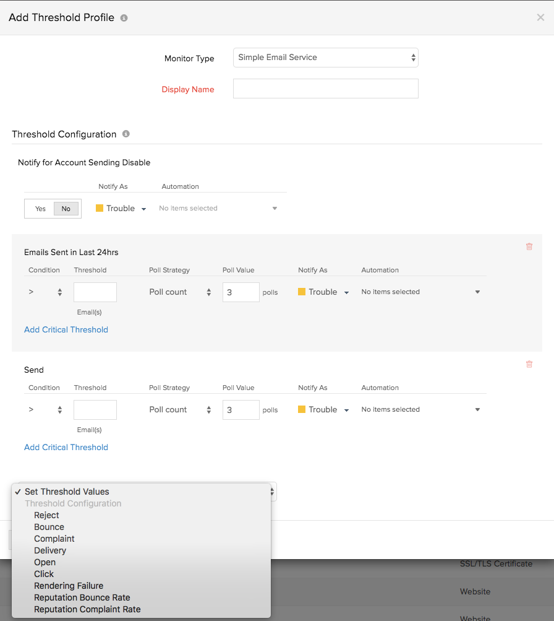
Task: Select Delivery from threshold list
Action: (141, 550)
